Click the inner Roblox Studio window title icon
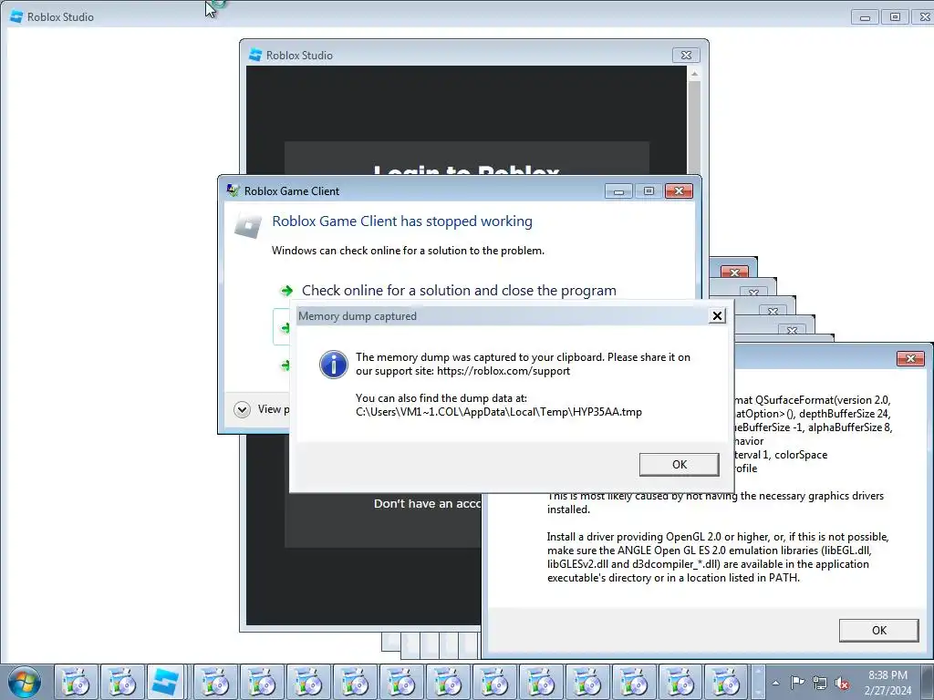Viewport: 934px width, 700px height. click(x=255, y=55)
